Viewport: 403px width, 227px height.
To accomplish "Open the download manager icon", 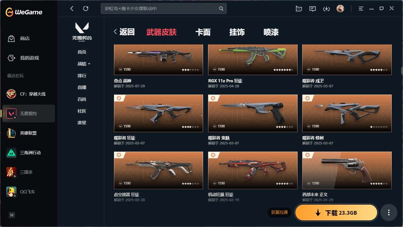I will (326, 9).
